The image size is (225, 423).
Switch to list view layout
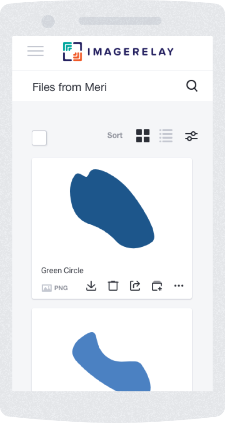click(x=166, y=136)
